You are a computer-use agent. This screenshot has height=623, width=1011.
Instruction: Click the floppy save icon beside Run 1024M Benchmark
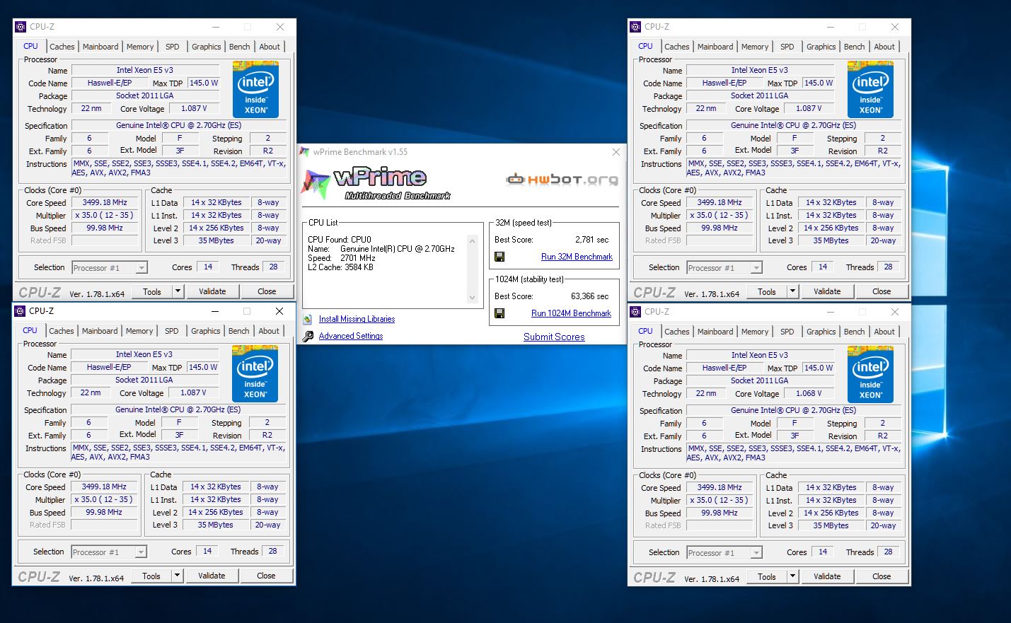click(x=499, y=313)
